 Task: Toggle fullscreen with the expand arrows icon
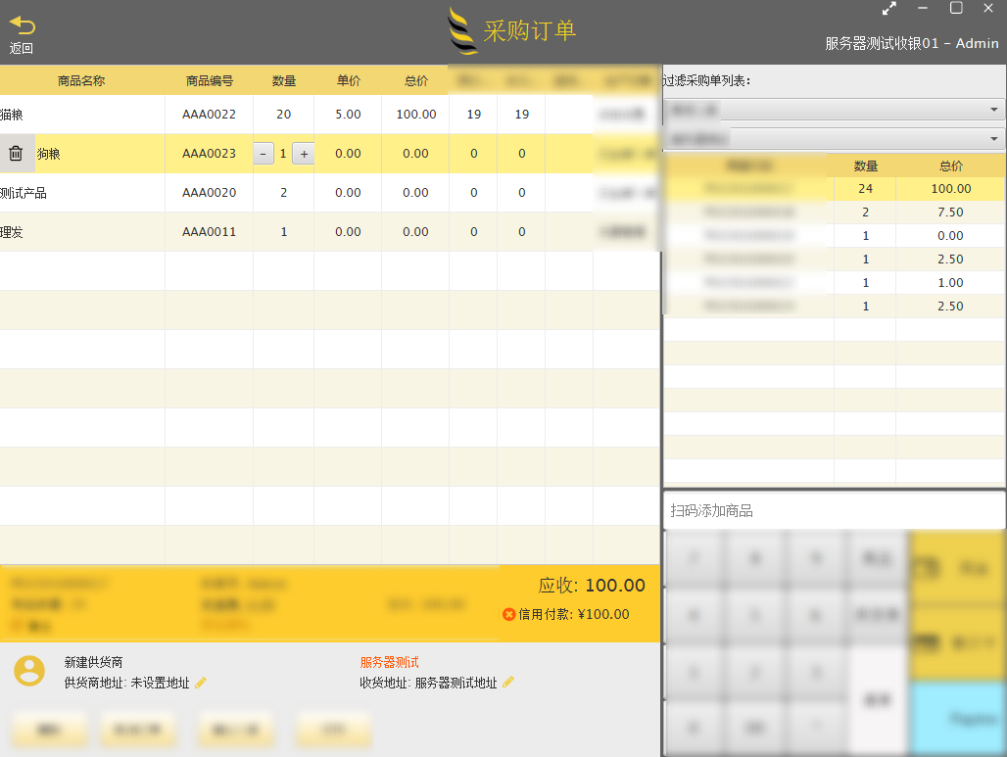point(889,9)
